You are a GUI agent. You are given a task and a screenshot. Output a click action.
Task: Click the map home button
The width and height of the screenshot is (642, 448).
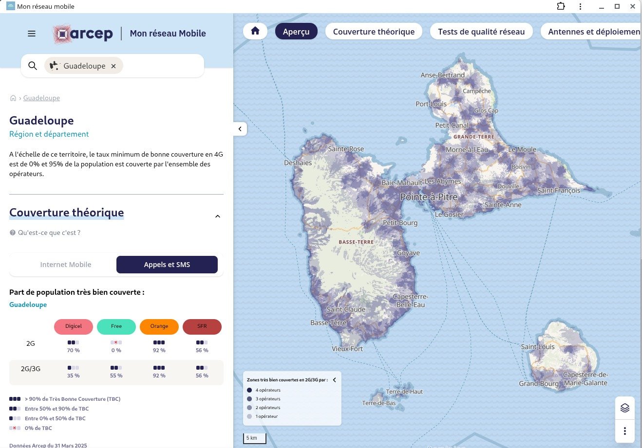coord(255,31)
